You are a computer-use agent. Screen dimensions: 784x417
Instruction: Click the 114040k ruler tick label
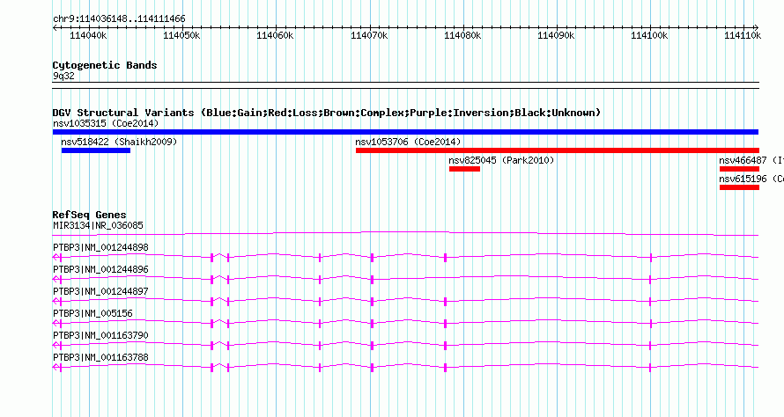[x=88, y=35]
